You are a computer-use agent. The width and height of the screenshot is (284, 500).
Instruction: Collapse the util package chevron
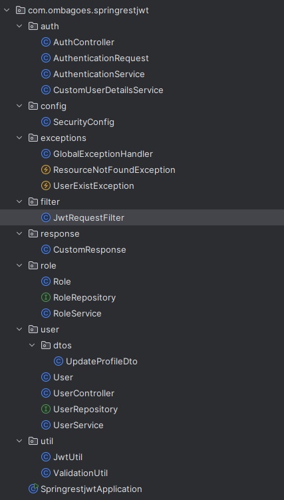(x=19, y=440)
